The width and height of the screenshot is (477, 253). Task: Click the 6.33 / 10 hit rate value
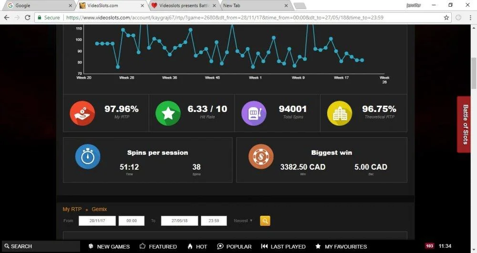(207, 109)
